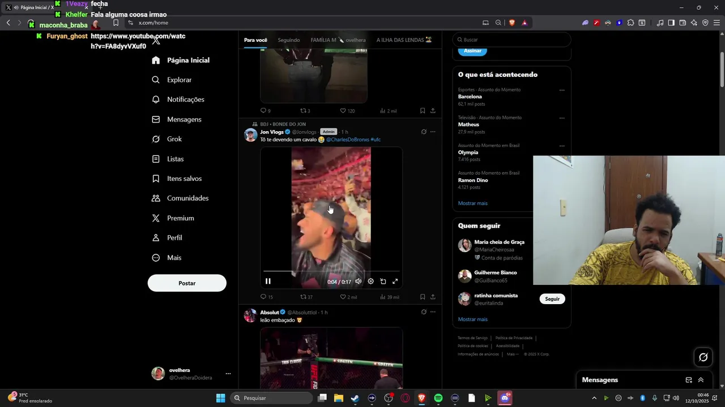
Task: Toggle the browser sidebar panel
Action: tap(671, 23)
